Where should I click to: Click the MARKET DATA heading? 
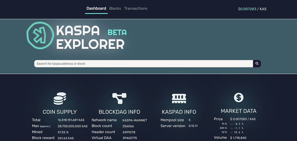tap(239, 111)
